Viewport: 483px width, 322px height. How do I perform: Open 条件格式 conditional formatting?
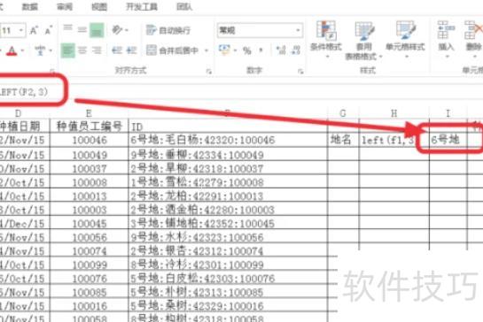pos(326,39)
